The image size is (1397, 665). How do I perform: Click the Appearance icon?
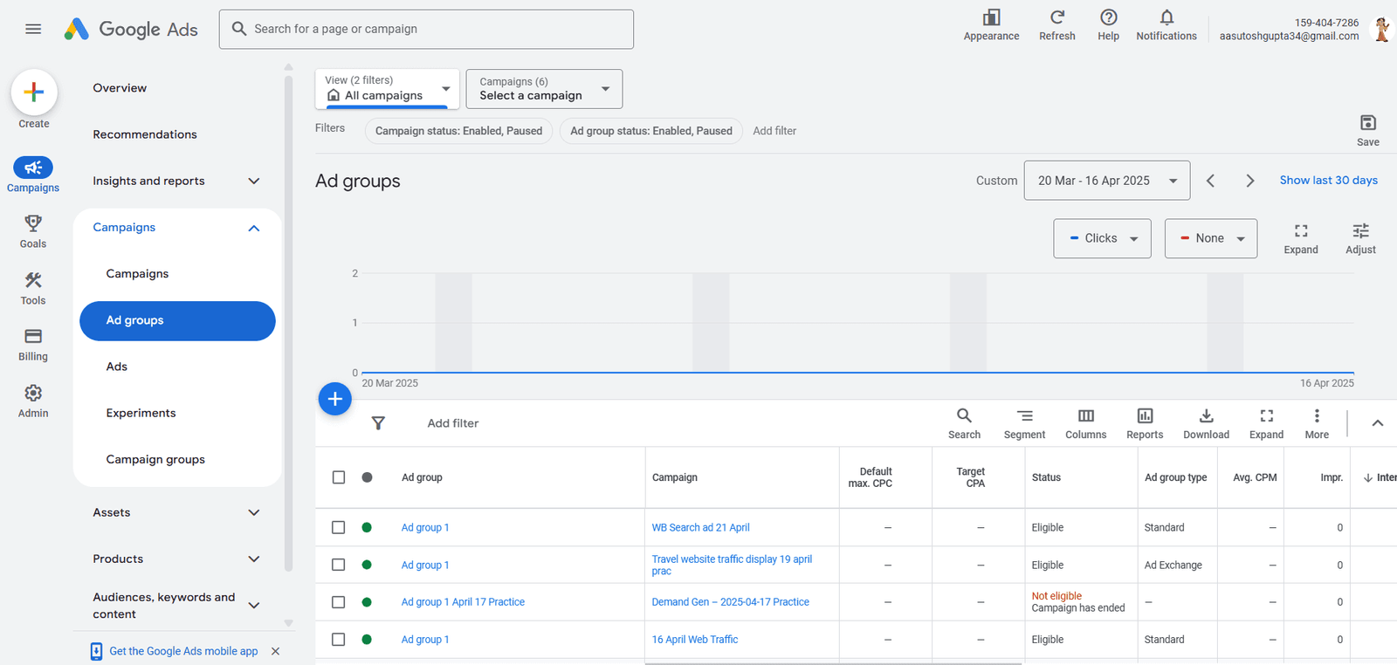click(x=991, y=18)
